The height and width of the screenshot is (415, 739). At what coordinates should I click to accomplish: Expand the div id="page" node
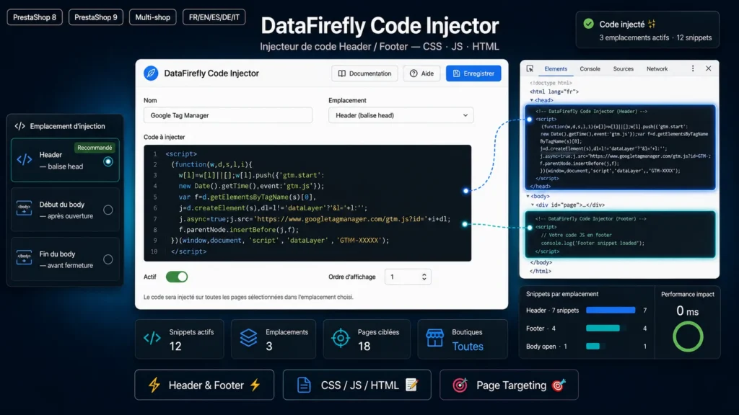point(533,205)
